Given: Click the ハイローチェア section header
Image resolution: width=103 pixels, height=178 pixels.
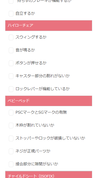Looking at the screenshot, I should click(49, 26).
